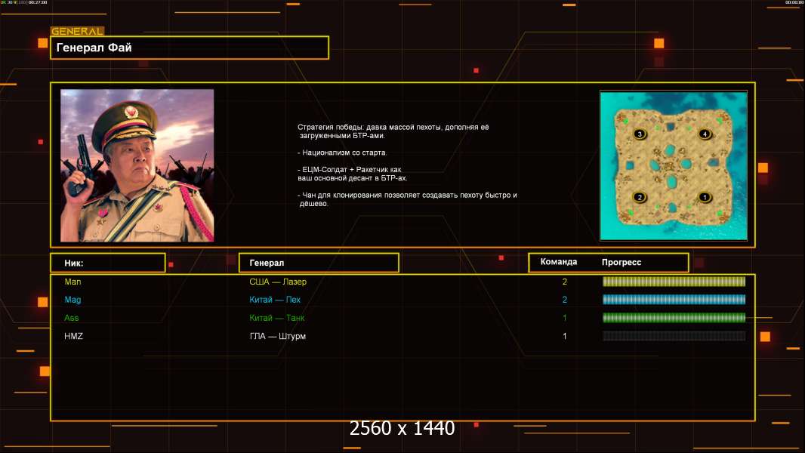
Task: Click the 'Чан для клонирования' tip
Action: 407,199
